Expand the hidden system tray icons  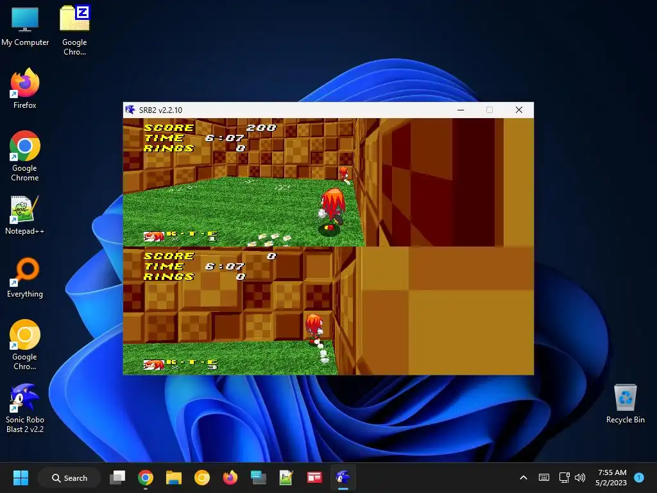[x=524, y=478]
